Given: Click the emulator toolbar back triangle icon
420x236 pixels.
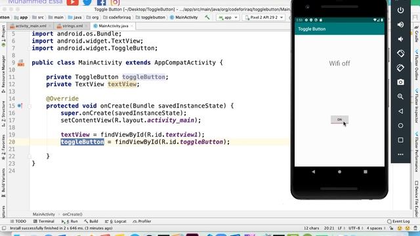Looking at the screenshot, I should (400, 111).
